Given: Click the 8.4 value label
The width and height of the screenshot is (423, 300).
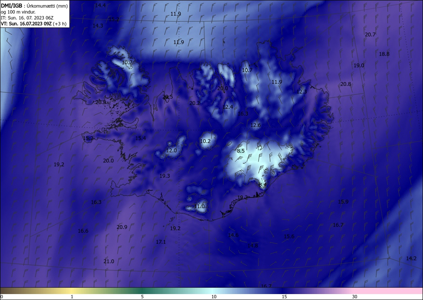Looking at the screenshot, I should coord(263,185).
